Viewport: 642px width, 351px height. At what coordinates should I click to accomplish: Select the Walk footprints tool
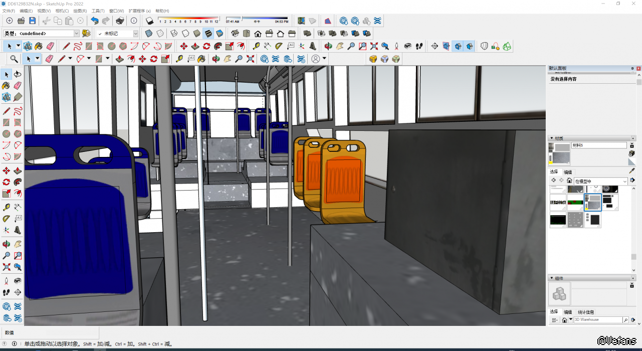419,46
